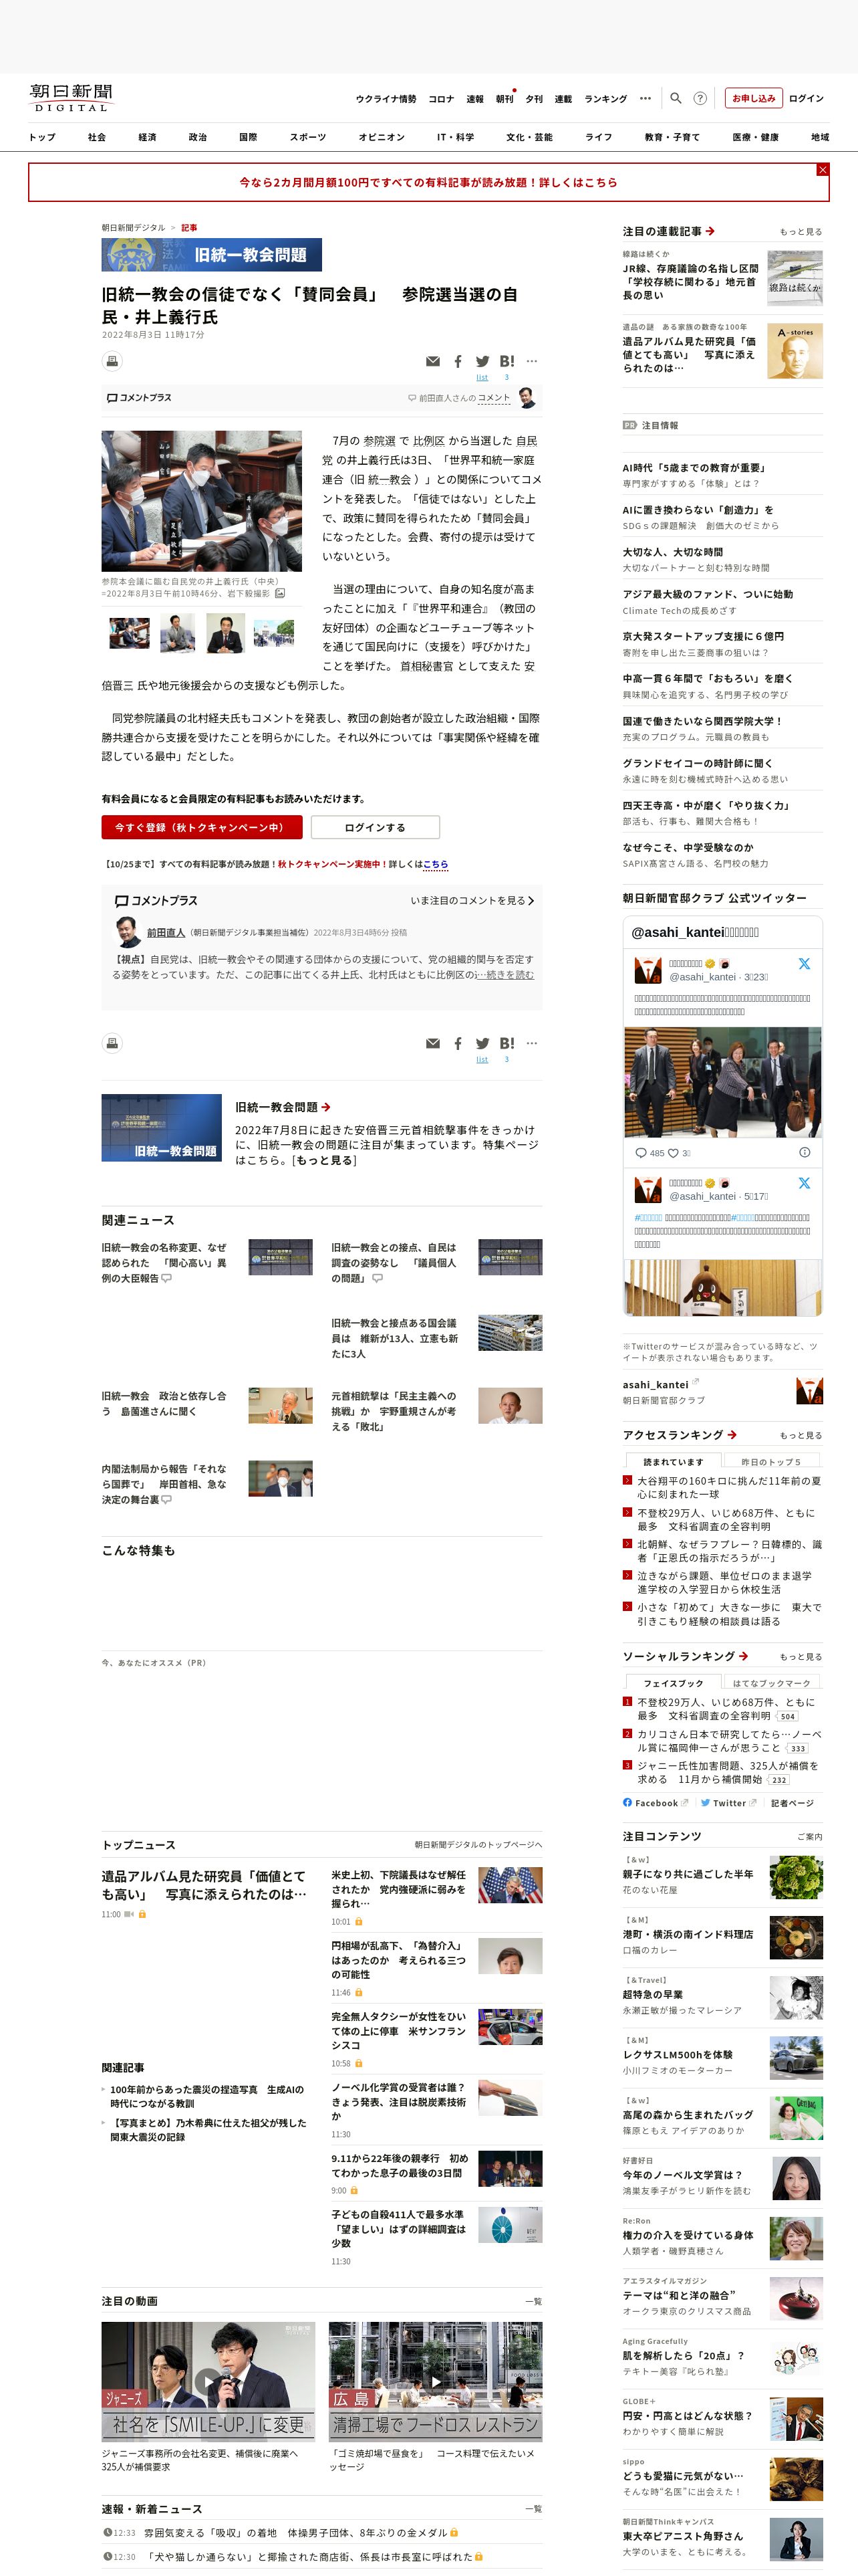Click the Hatena B! icon below comment box
The width and height of the screenshot is (858, 2576).
pyautogui.click(x=507, y=1043)
